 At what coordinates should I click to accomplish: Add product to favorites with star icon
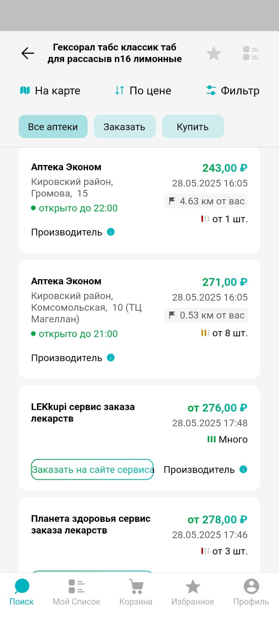point(214,53)
